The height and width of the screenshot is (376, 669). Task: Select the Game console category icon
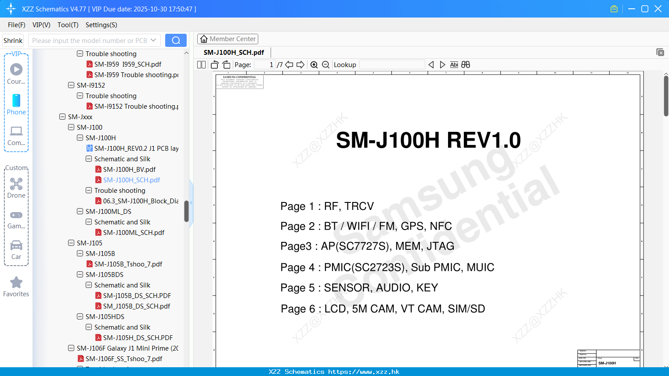click(x=16, y=220)
